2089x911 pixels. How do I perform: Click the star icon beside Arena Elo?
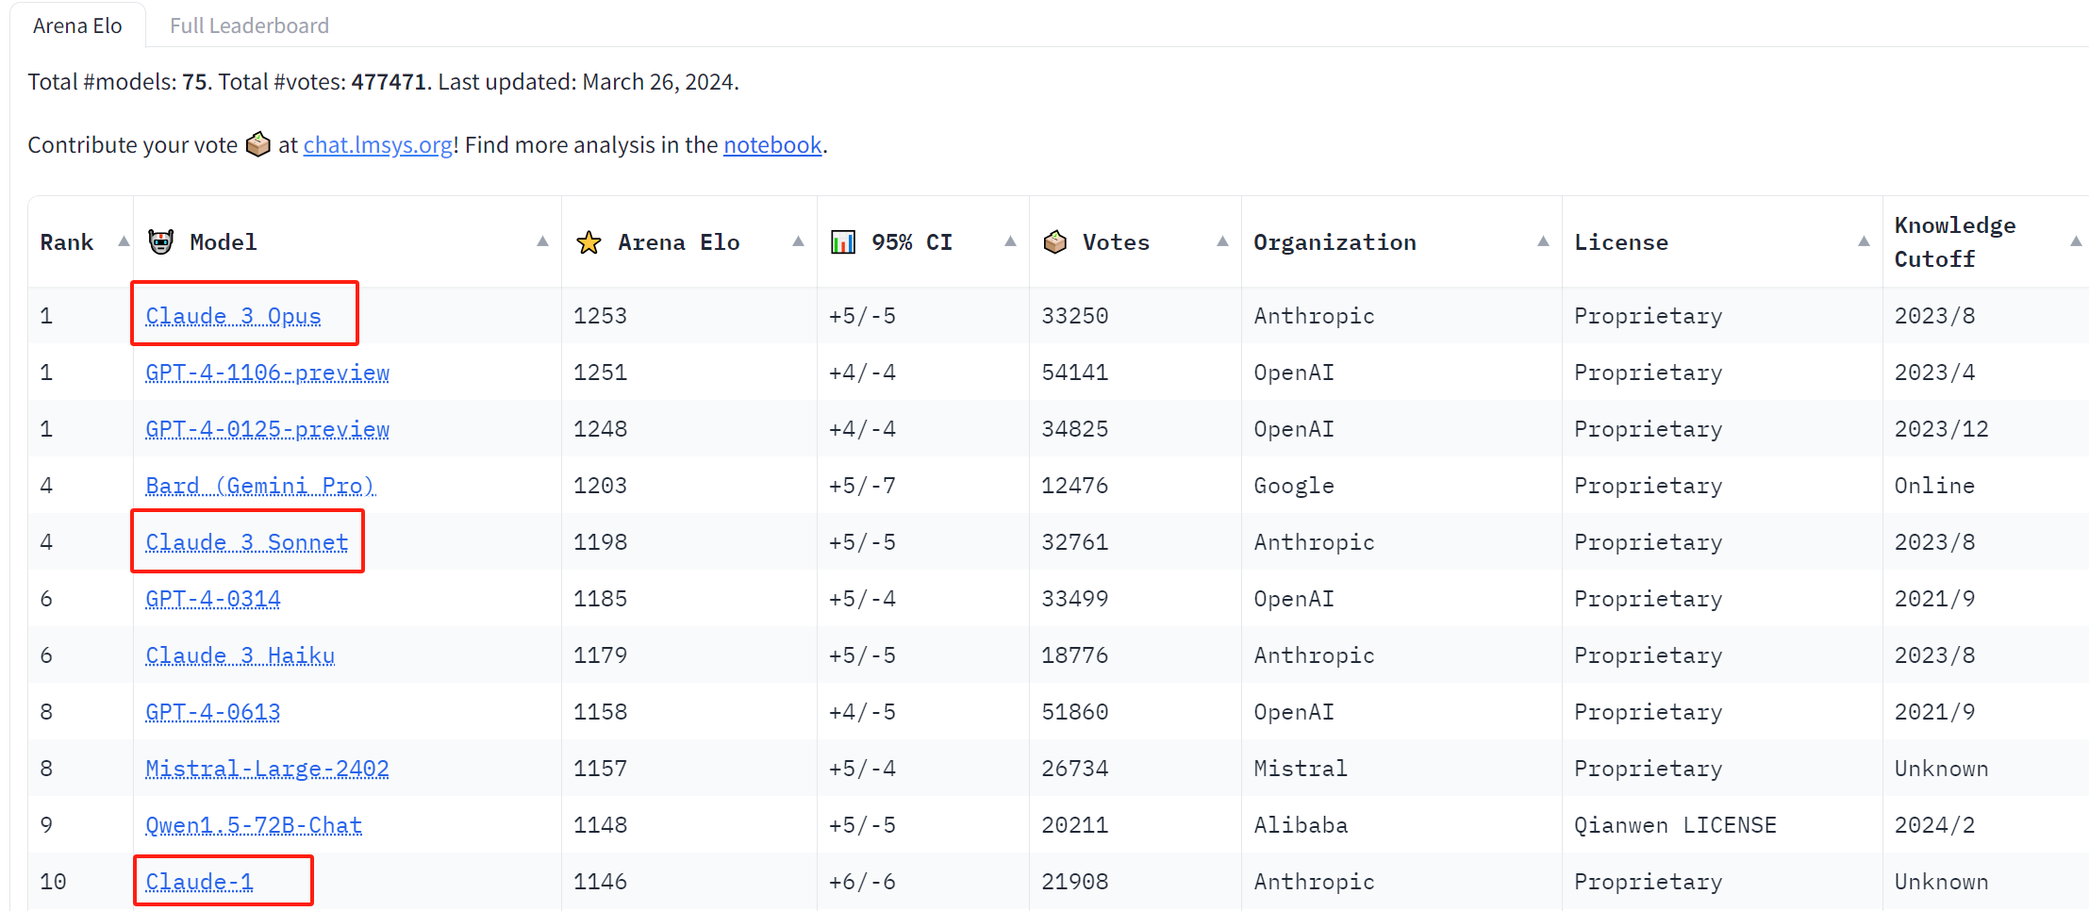[x=589, y=242]
